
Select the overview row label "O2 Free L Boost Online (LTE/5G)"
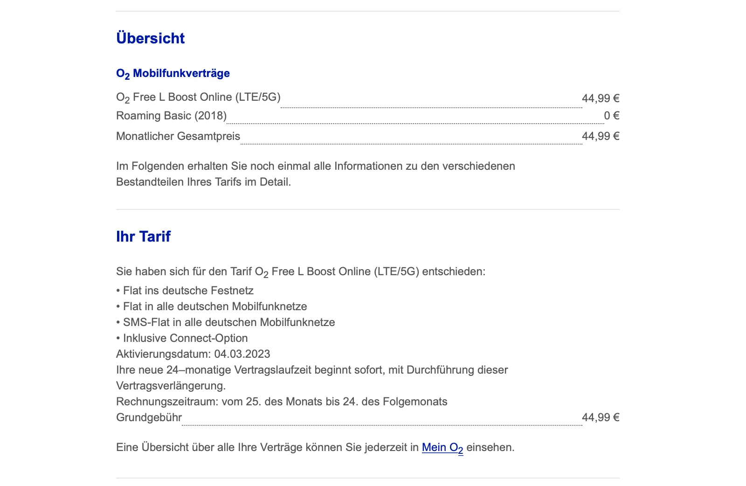coord(198,97)
